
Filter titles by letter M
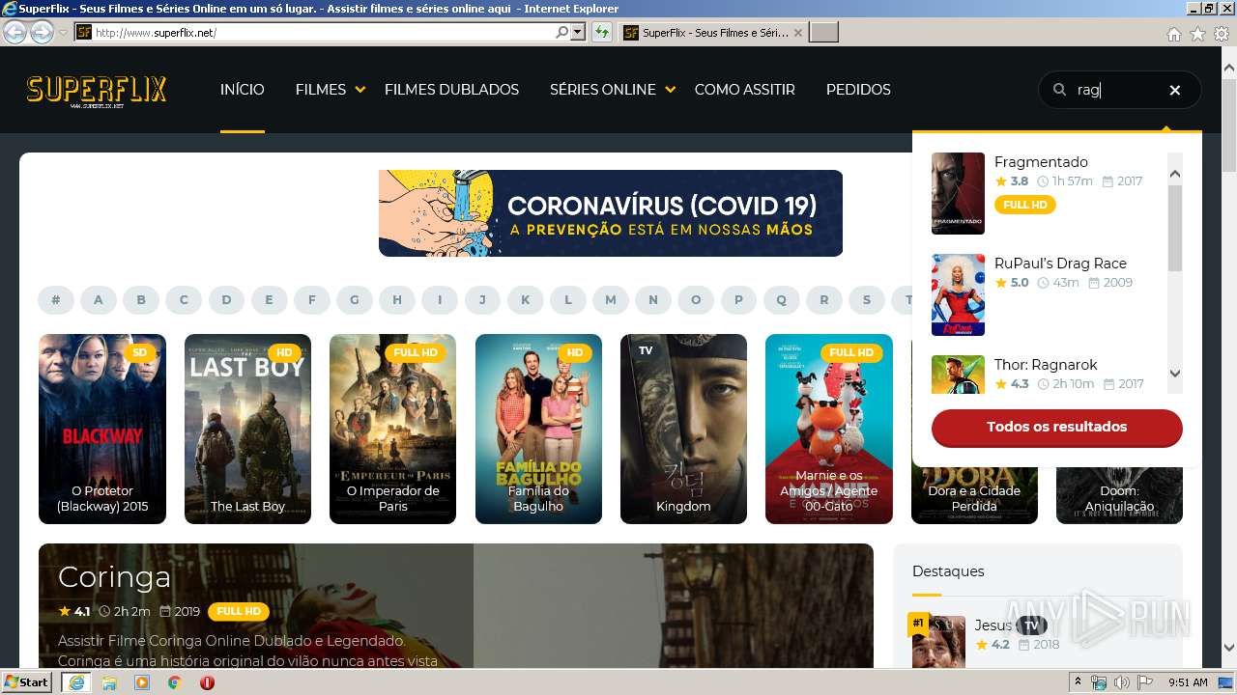[611, 300]
